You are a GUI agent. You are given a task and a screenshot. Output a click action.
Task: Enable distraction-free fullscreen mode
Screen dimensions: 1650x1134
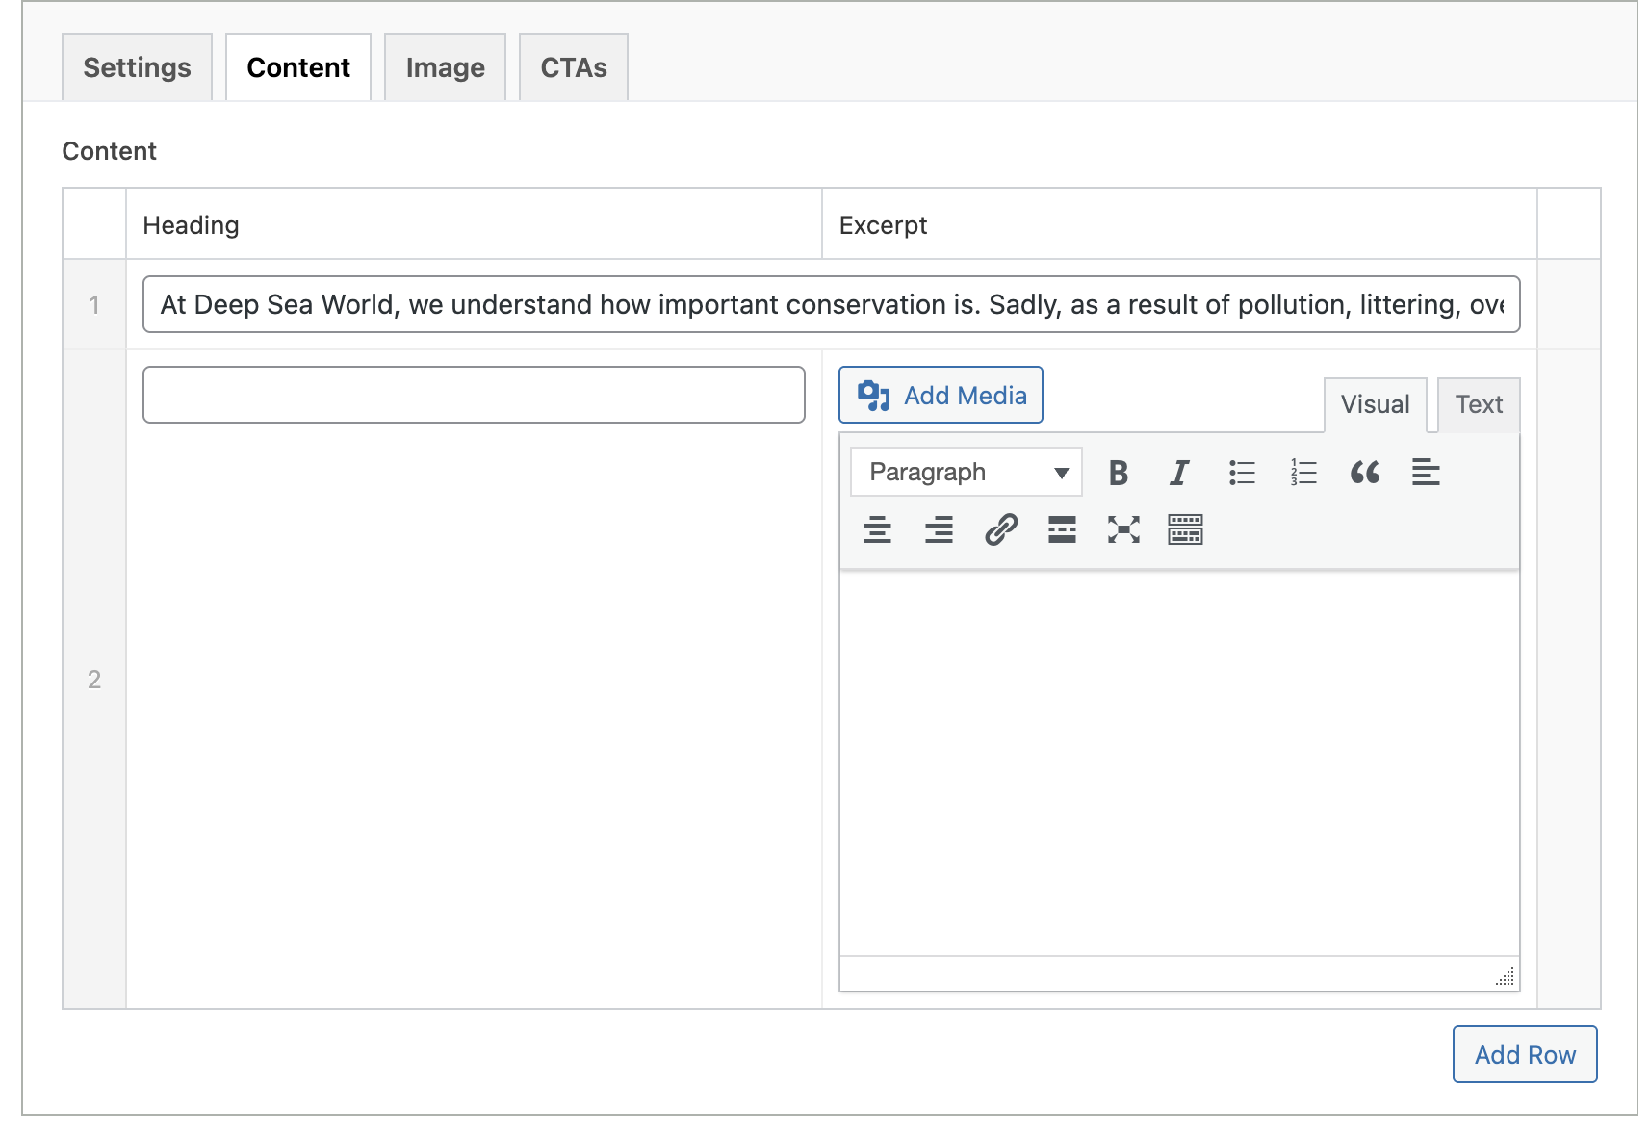pos(1123,529)
